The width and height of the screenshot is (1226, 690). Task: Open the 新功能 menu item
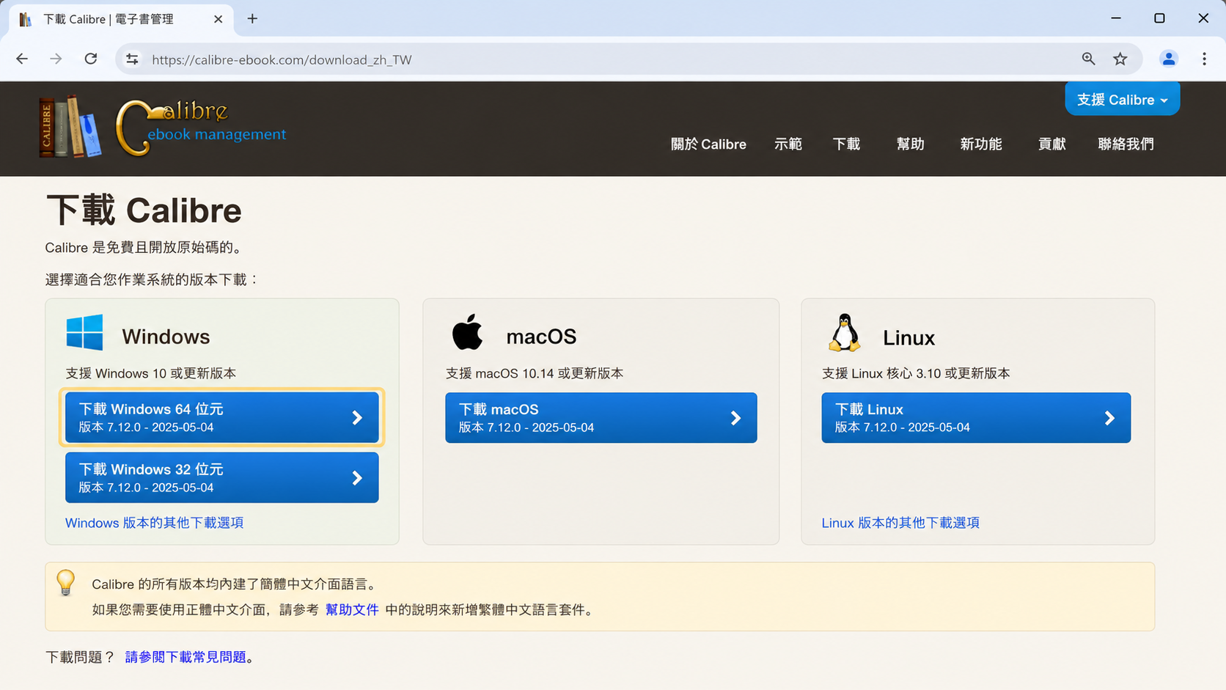(x=981, y=144)
